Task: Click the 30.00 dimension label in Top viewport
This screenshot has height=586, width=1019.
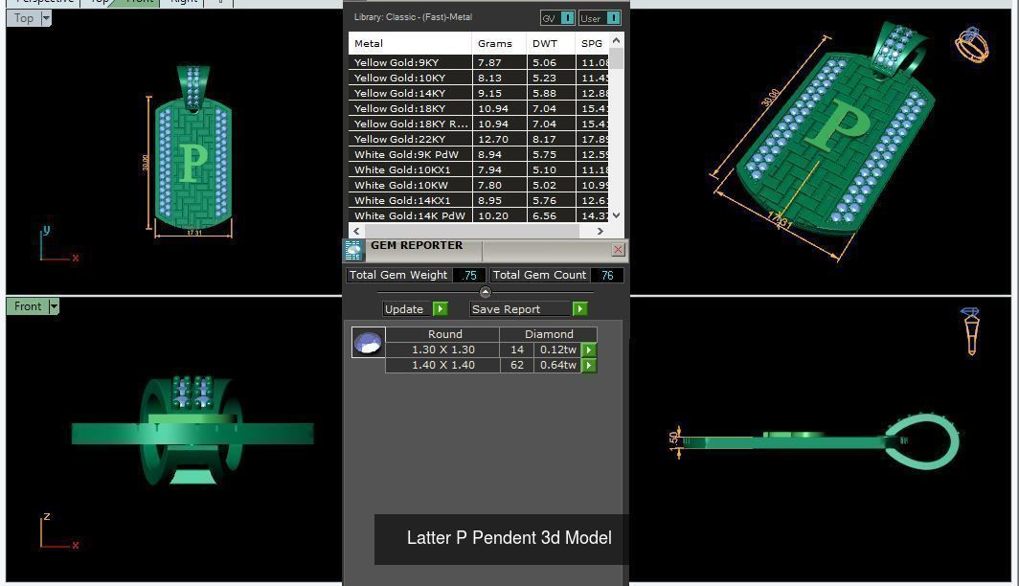Action: 145,163
